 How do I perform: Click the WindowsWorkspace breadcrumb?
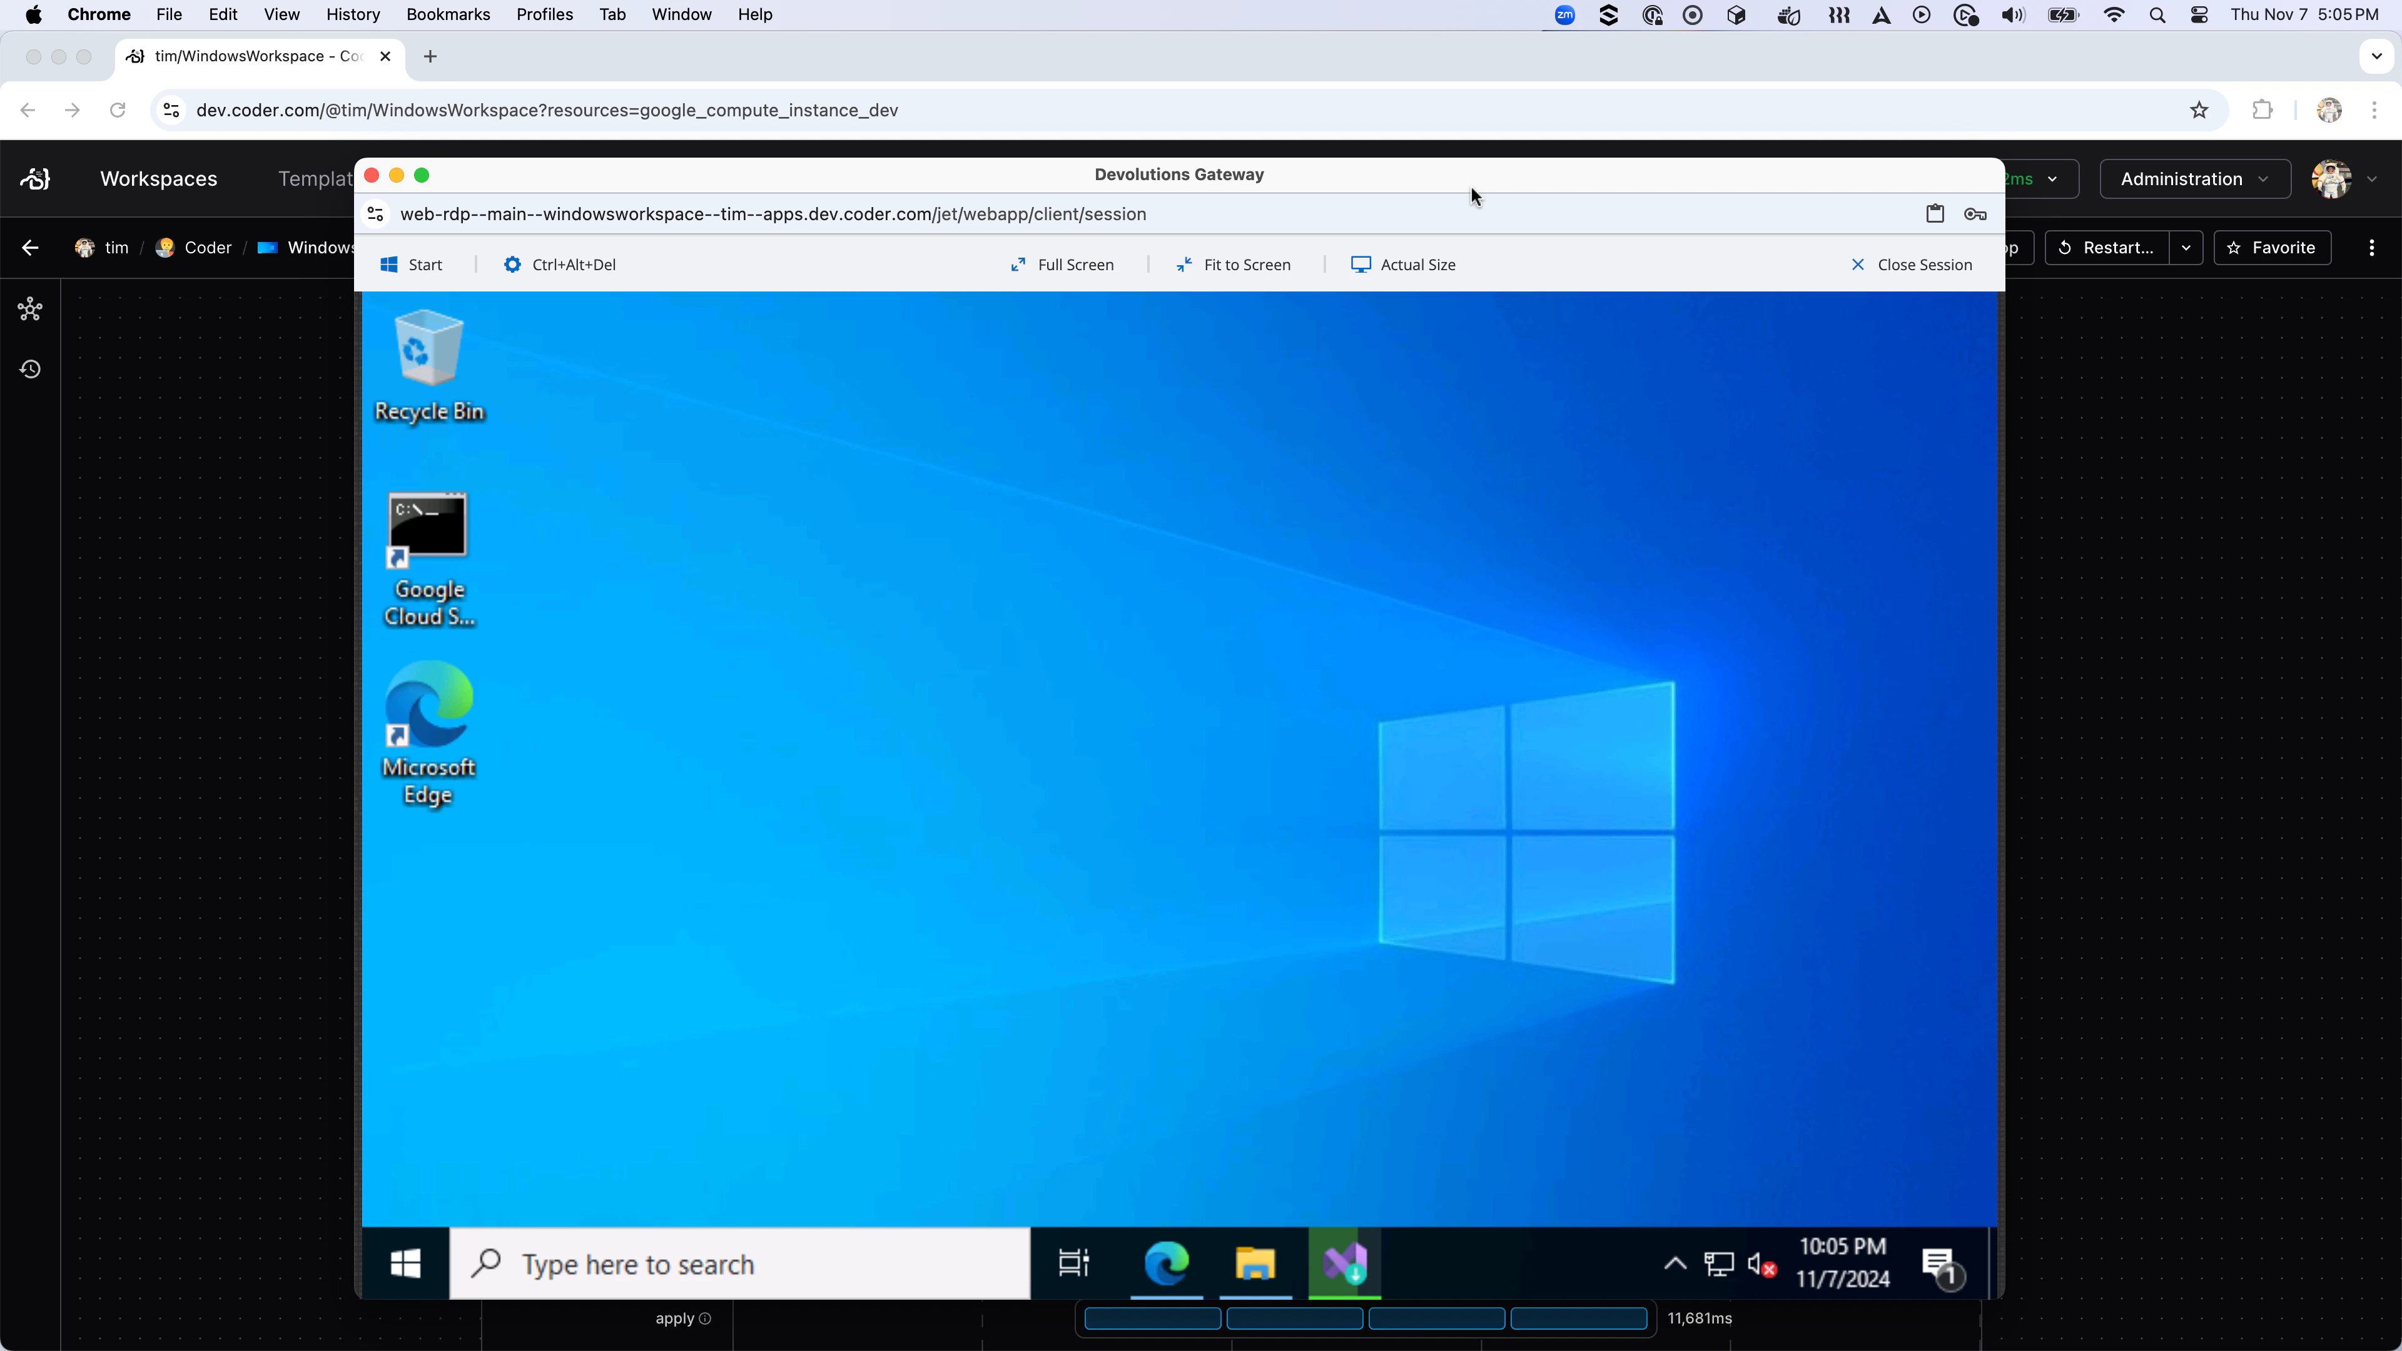coord(306,248)
